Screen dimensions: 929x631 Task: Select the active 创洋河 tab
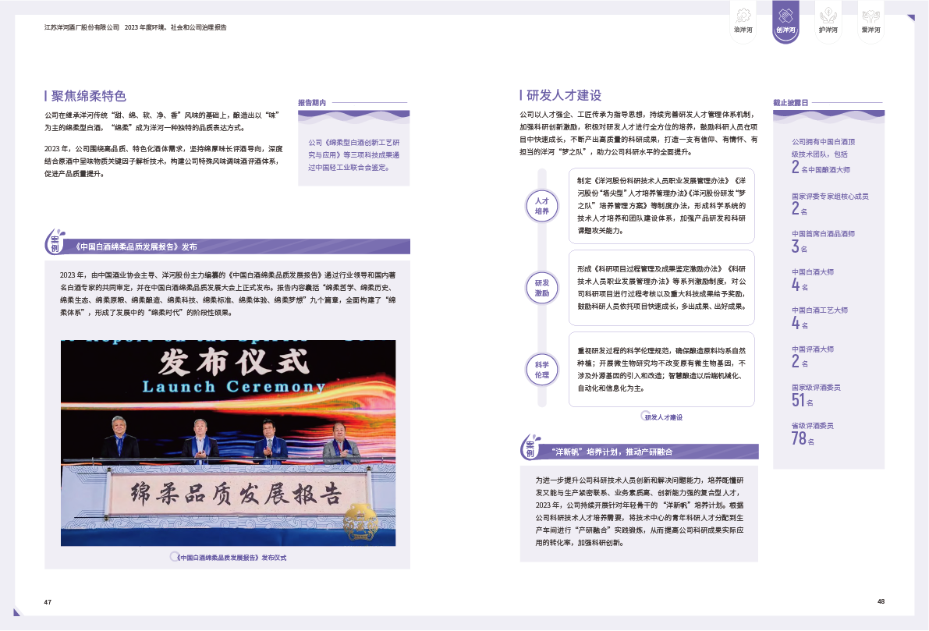pos(785,22)
